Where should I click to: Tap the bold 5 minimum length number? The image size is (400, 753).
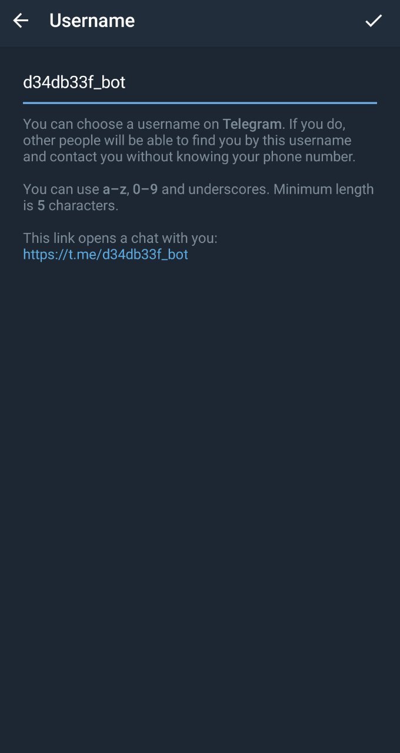[x=41, y=206]
